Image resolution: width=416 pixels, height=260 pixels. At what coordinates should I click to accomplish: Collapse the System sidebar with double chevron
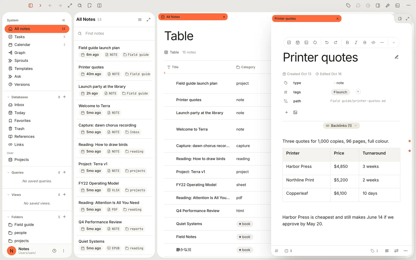click(x=64, y=20)
